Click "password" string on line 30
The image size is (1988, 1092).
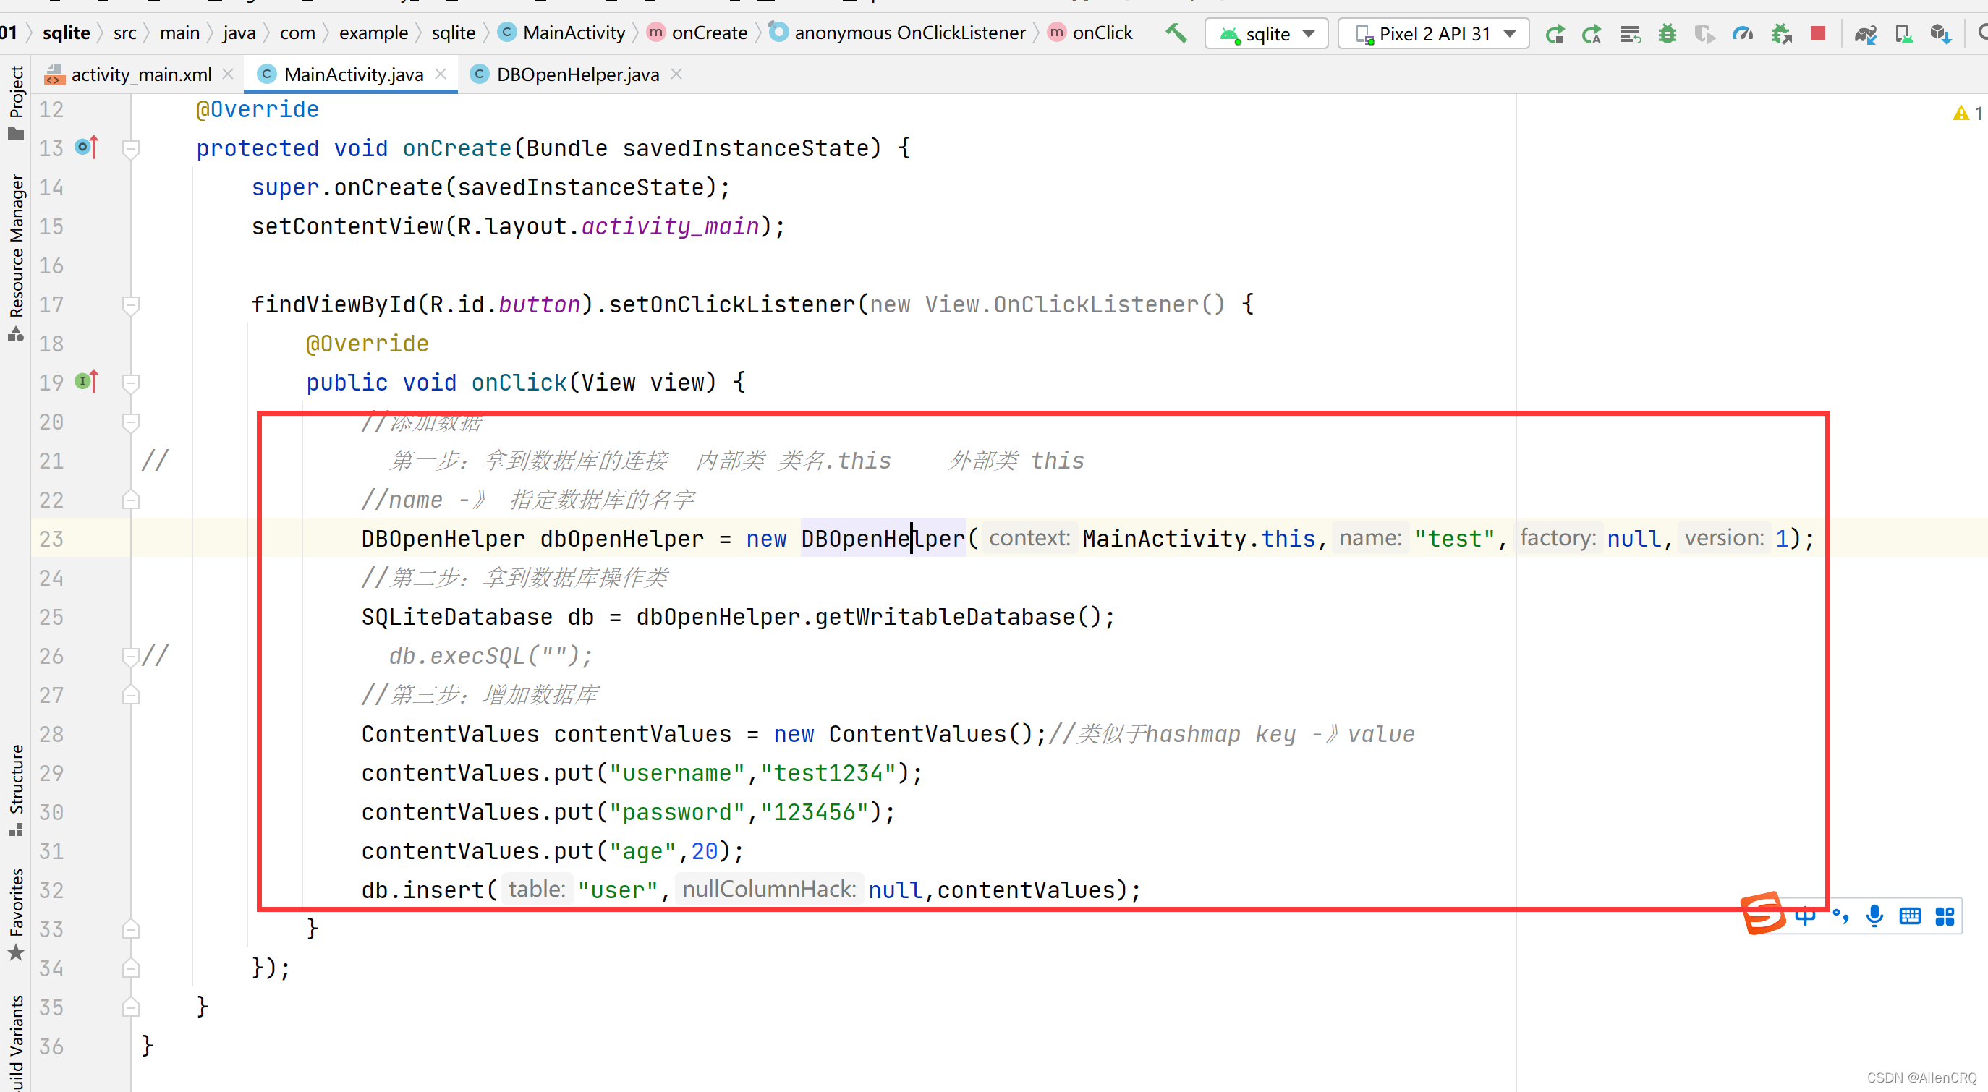tap(677, 812)
